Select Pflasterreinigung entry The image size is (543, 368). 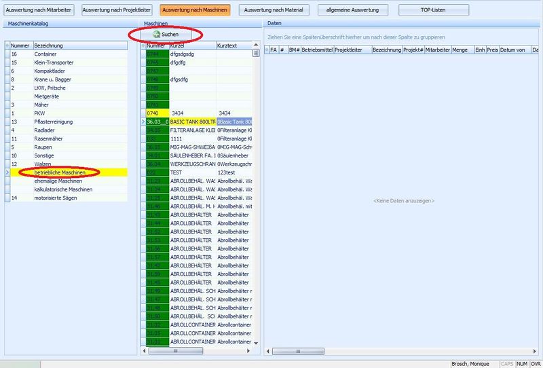click(x=66, y=122)
